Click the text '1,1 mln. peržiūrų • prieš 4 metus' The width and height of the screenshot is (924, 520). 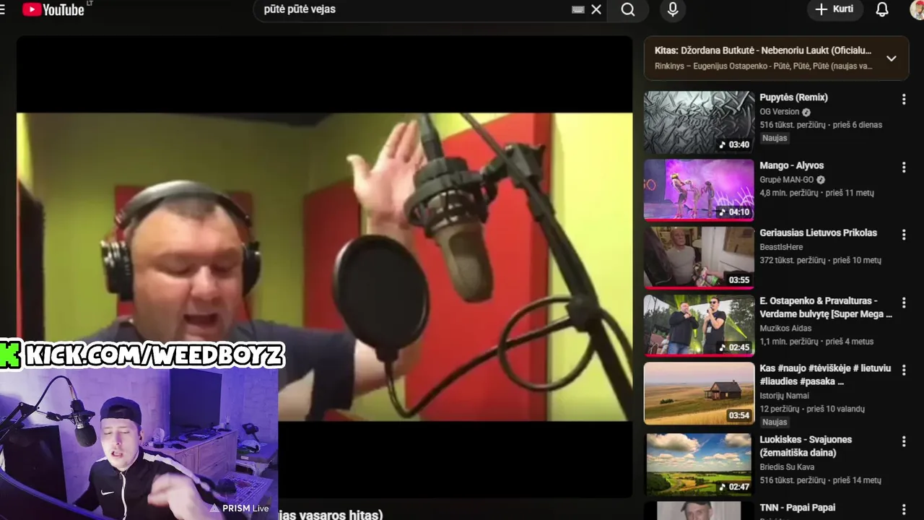point(816,342)
